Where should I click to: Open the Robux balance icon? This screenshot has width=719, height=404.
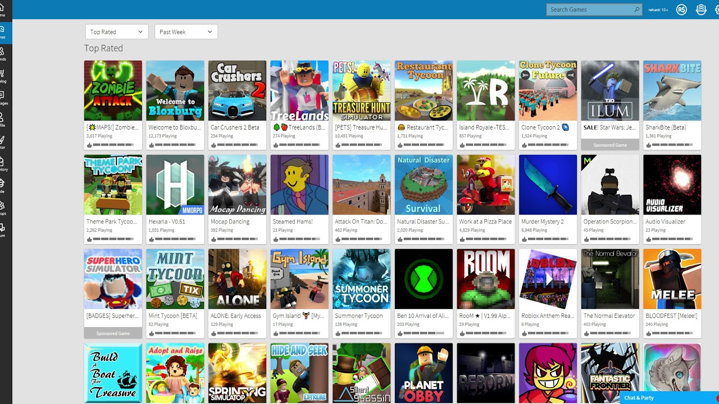coord(681,10)
